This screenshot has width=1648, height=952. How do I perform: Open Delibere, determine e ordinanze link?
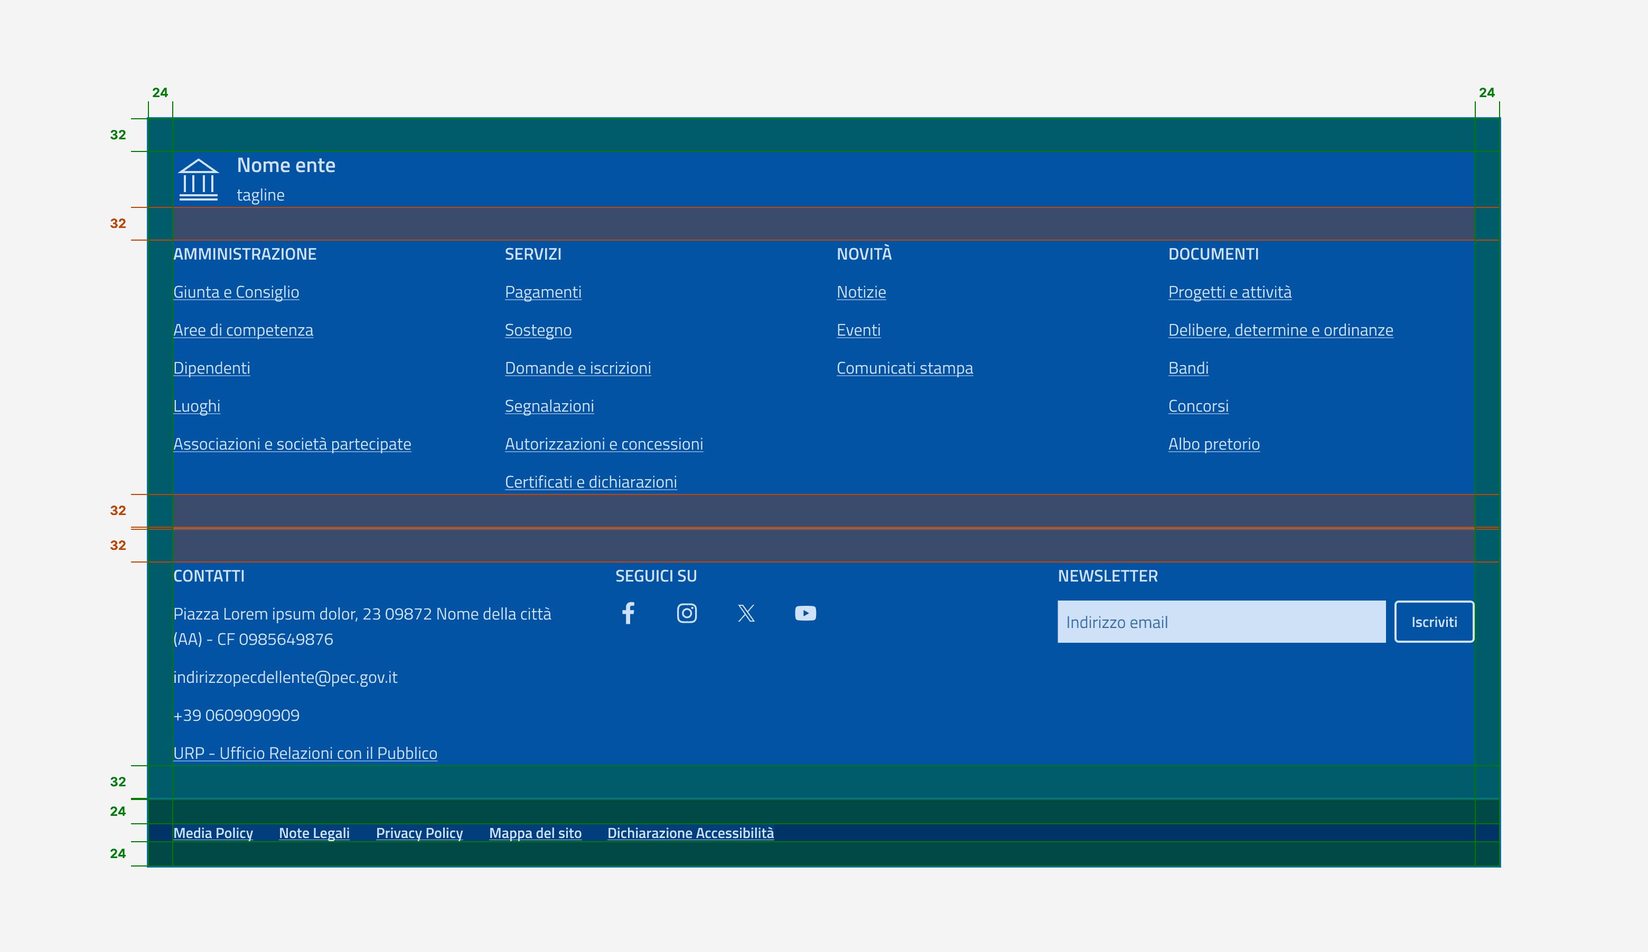(x=1280, y=330)
